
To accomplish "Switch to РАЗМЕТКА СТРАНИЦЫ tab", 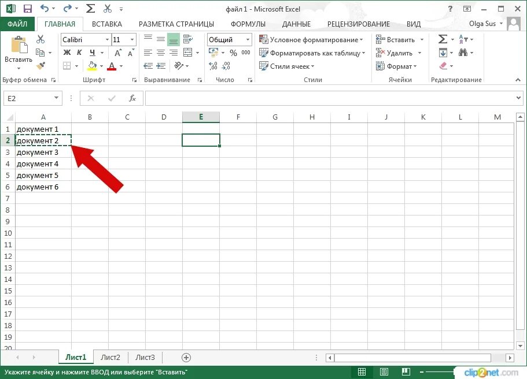I will 176,24.
